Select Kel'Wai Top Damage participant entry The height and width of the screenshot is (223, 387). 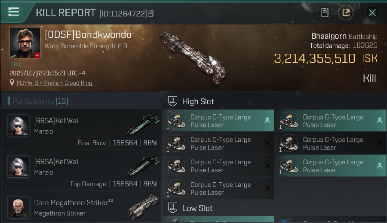[81, 170]
